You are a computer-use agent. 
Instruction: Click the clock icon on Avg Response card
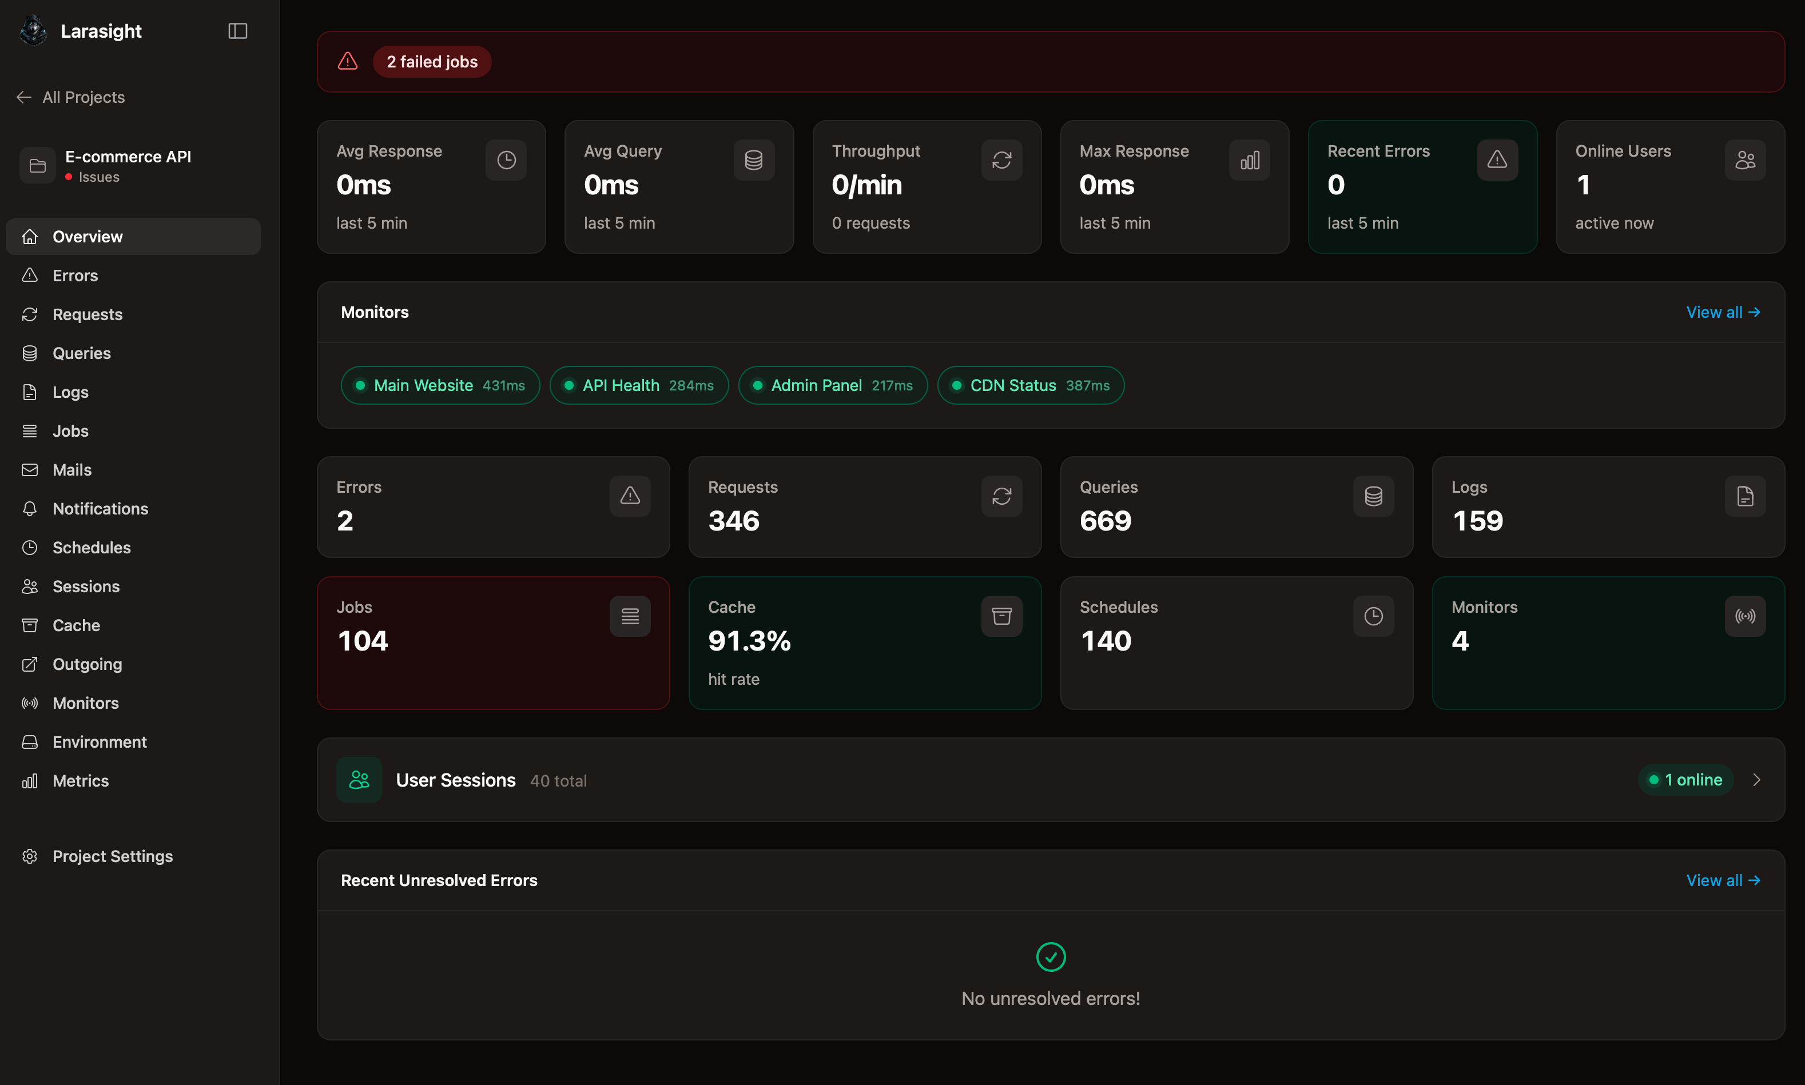click(506, 159)
